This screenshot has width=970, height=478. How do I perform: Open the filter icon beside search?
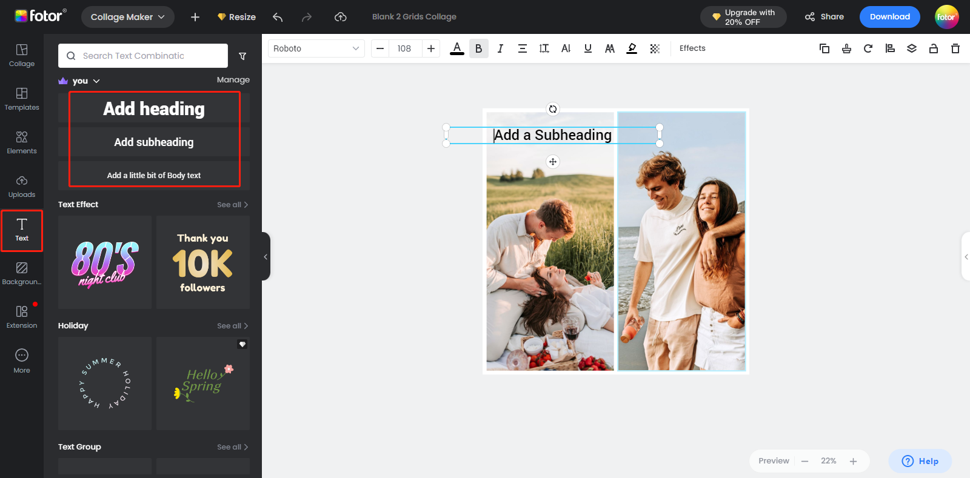(242, 56)
